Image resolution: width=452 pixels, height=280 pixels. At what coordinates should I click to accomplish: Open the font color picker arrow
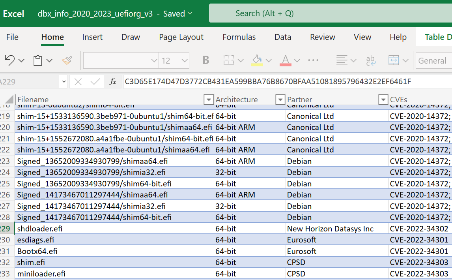coord(297,60)
